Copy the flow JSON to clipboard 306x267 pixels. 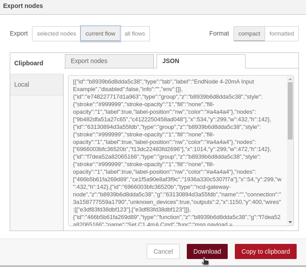coord(266,251)
